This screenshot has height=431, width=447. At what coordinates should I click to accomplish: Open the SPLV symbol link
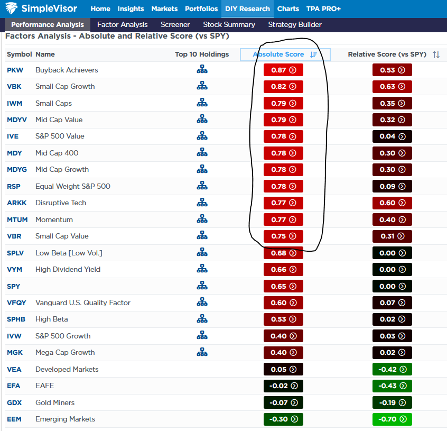click(15, 253)
